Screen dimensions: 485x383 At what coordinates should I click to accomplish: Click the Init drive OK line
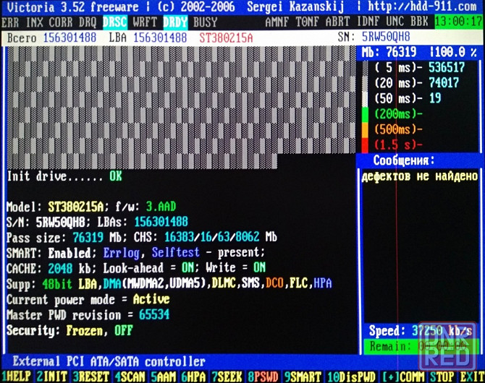64,176
